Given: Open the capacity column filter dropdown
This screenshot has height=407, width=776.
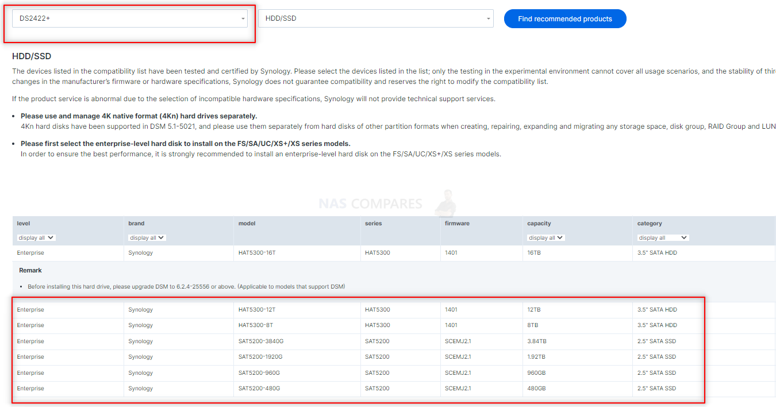Looking at the screenshot, I should click(546, 237).
